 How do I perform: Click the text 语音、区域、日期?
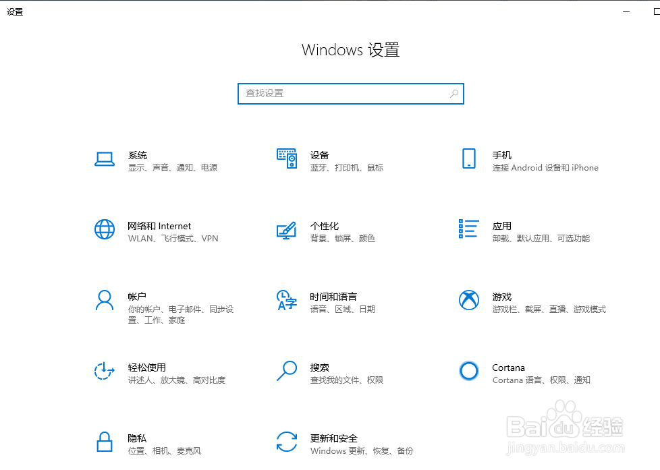(x=343, y=310)
